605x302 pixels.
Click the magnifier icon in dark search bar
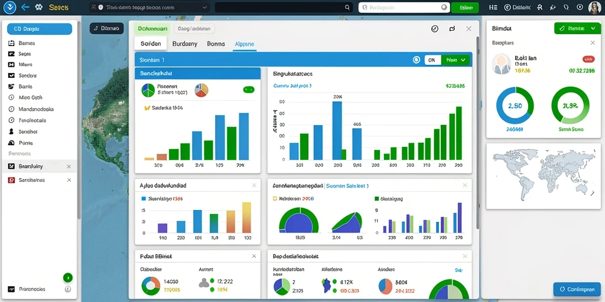(x=347, y=7)
